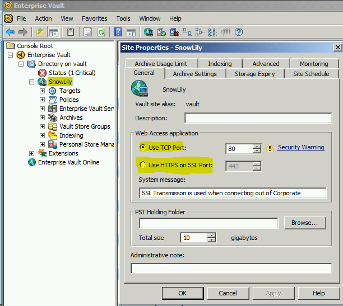Viewport: 343px width, 306px height.
Task: Click the toolbar icon with red X
Action: point(174,32)
